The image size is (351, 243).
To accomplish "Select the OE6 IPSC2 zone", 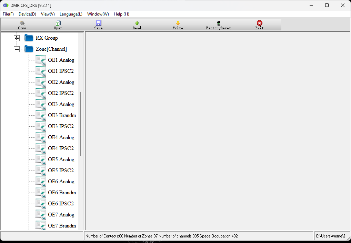I will tap(61, 204).
